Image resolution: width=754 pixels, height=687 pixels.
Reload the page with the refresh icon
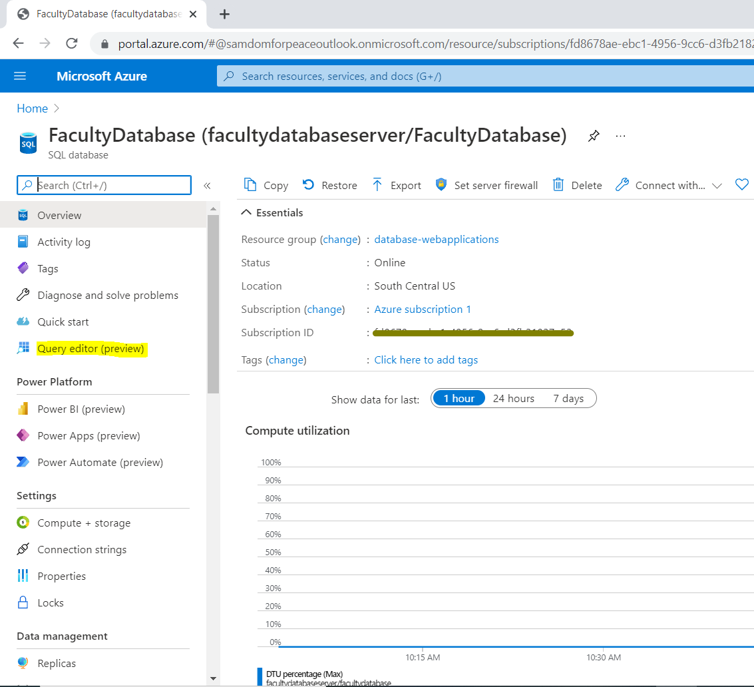72,43
